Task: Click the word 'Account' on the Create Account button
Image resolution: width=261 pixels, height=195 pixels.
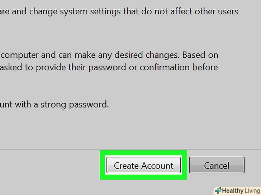Action: pos(157,166)
